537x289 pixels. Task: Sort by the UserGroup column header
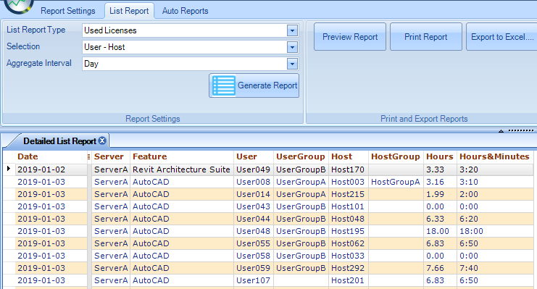[x=300, y=157]
